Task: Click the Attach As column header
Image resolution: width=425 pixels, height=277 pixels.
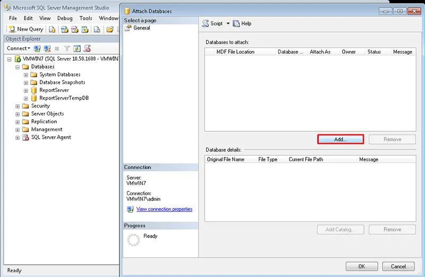Action: pos(324,52)
